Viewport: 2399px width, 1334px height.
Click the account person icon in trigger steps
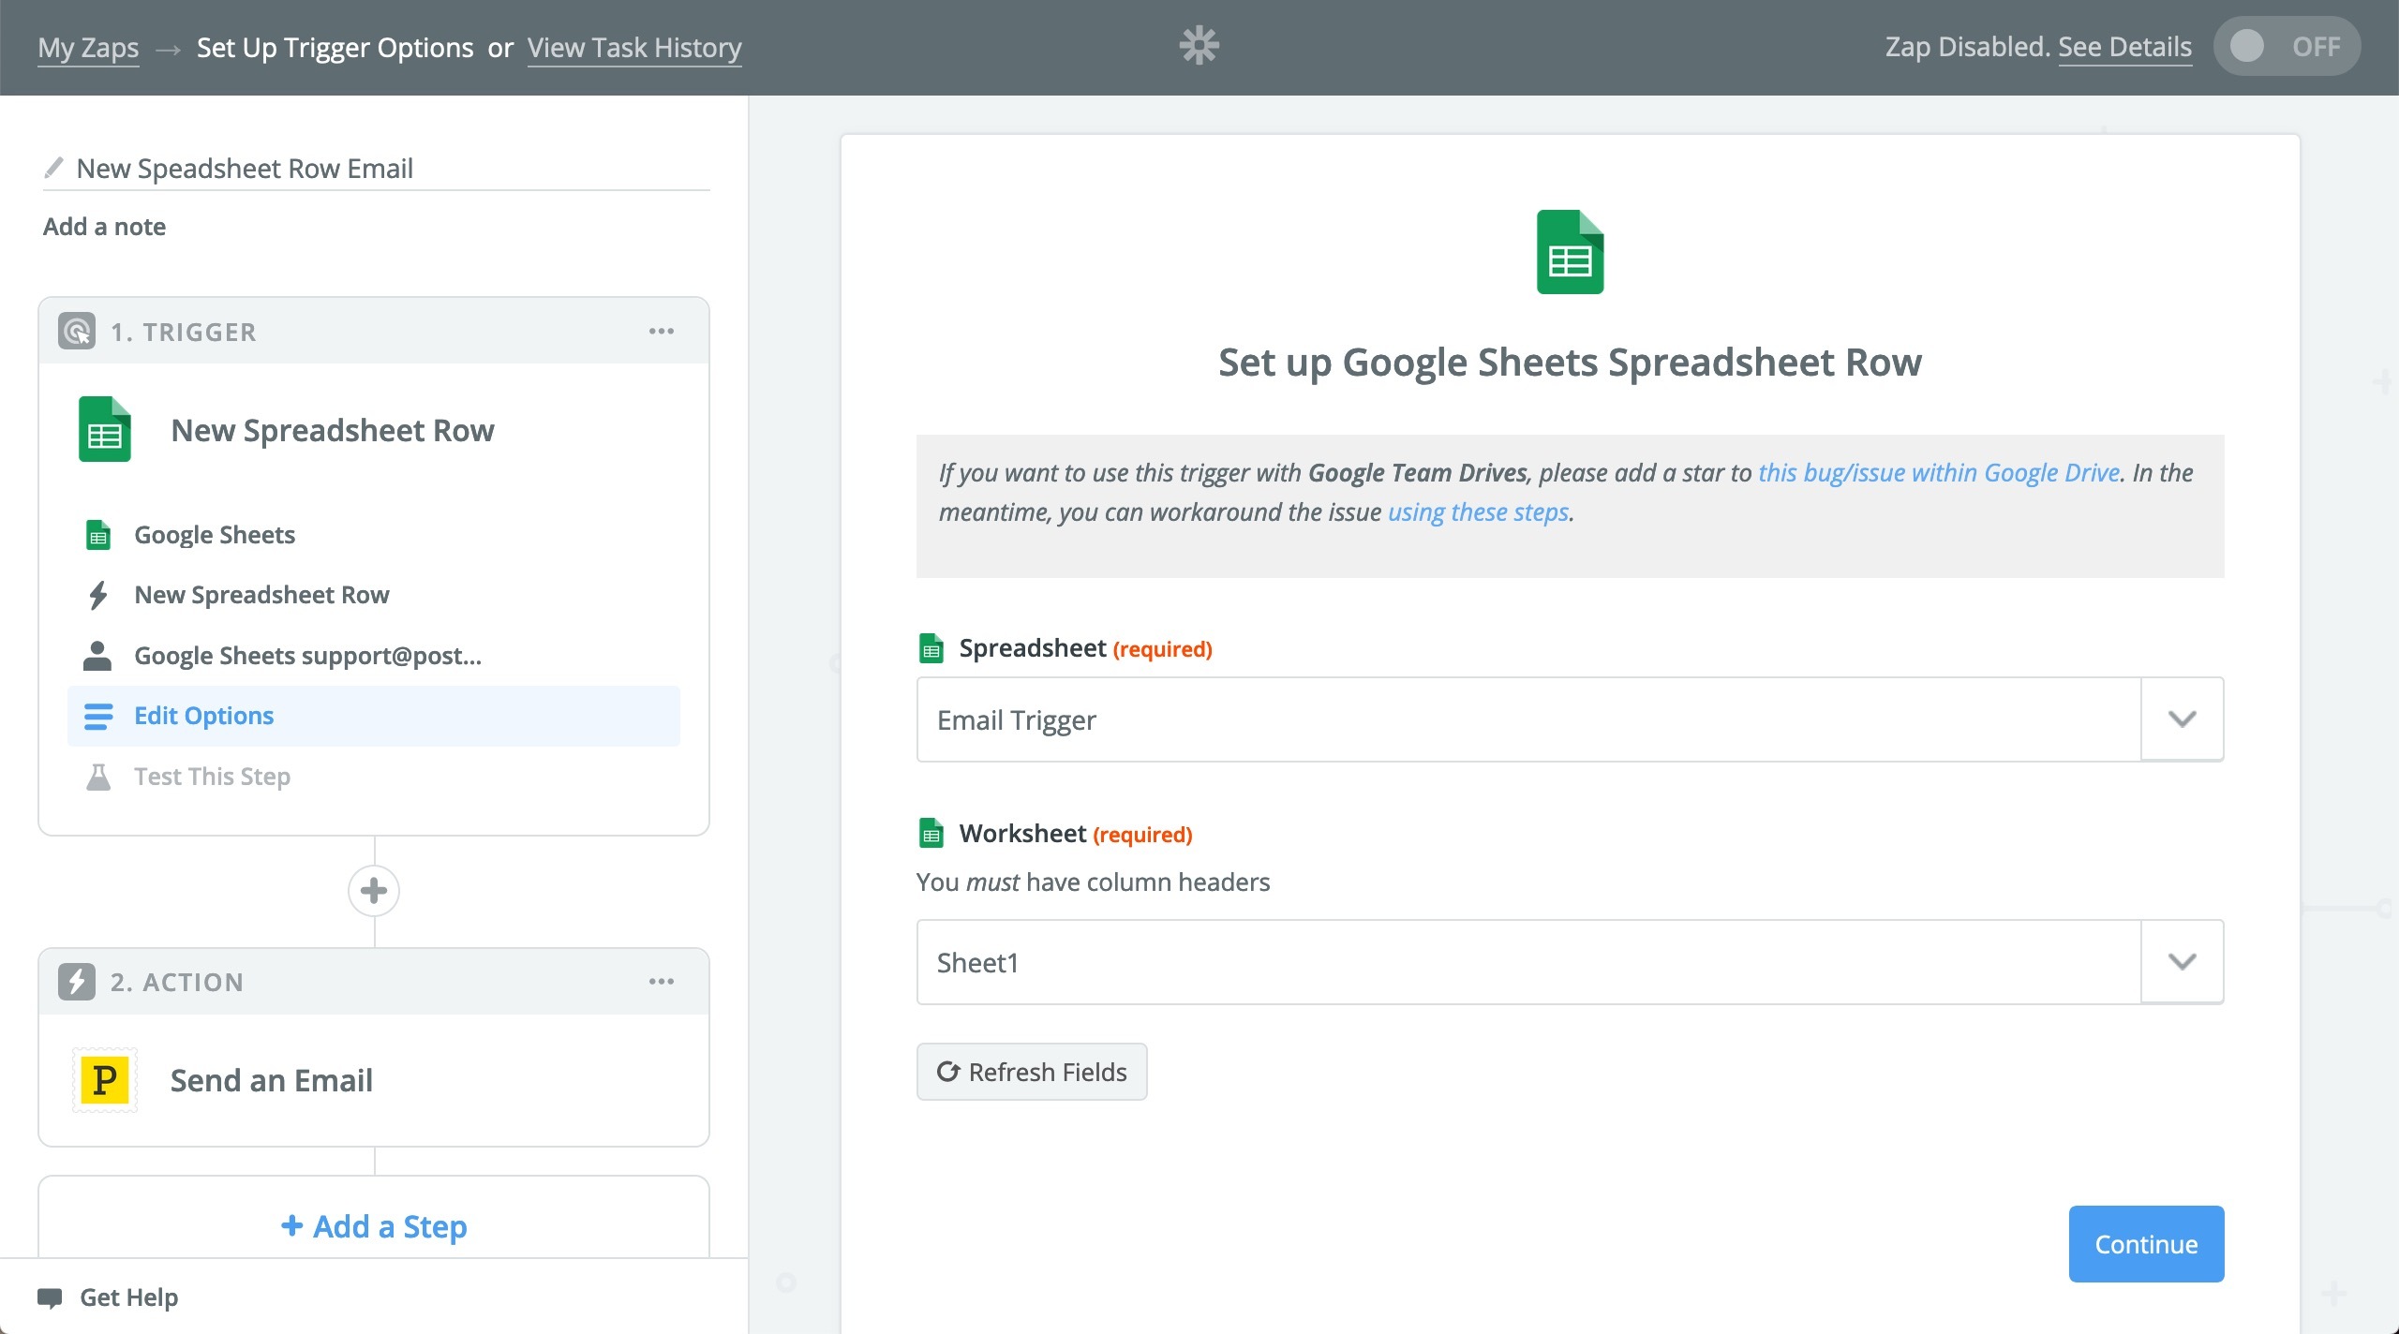click(x=97, y=656)
